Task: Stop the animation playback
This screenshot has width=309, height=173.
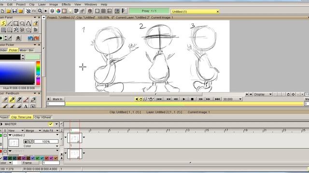Action: point(192,99)
